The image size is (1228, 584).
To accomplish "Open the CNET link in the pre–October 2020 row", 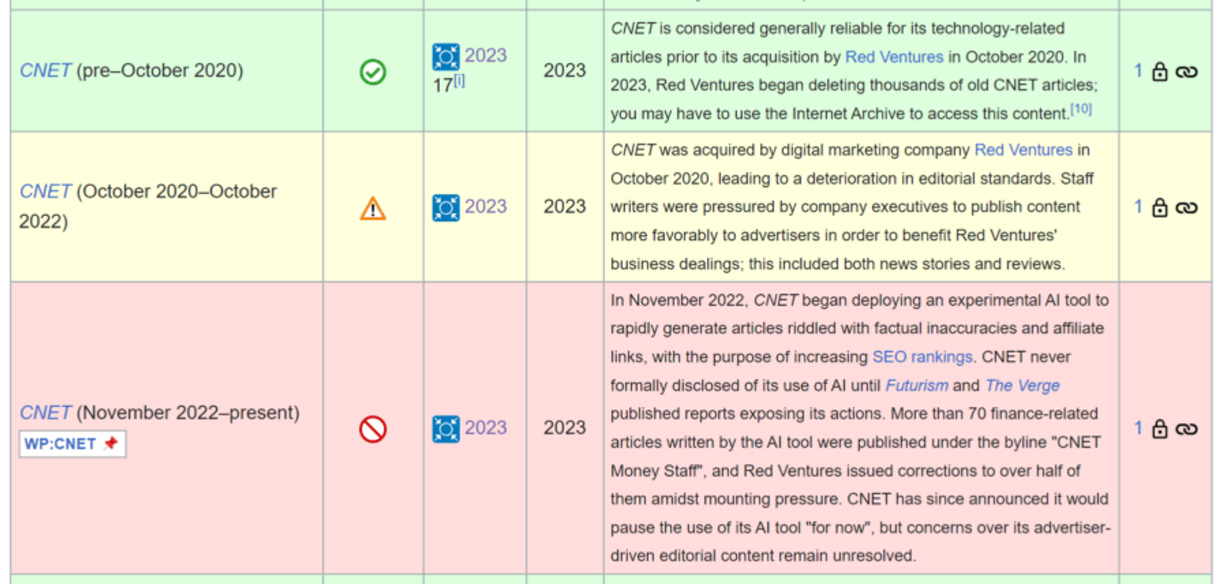I will point(45,70).
